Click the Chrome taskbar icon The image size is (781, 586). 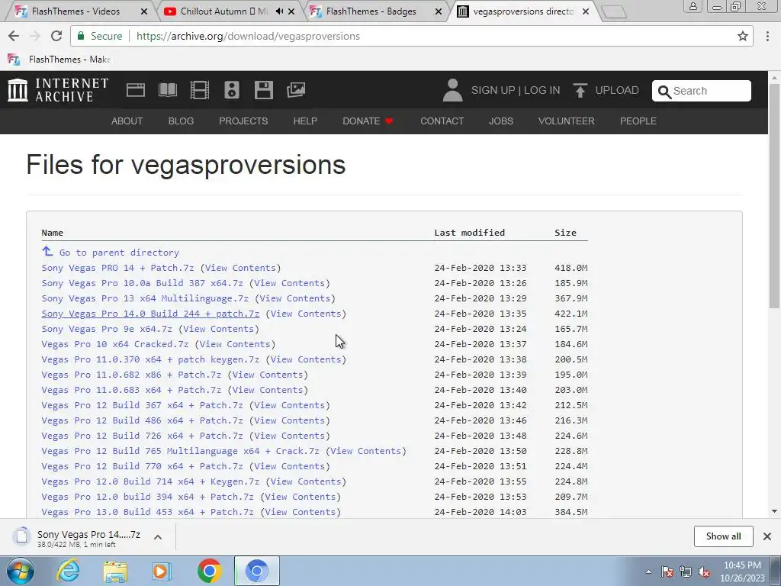[209, 571]
